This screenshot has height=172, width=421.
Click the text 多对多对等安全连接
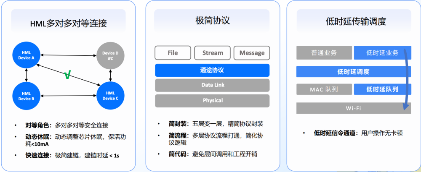point(82,125)
